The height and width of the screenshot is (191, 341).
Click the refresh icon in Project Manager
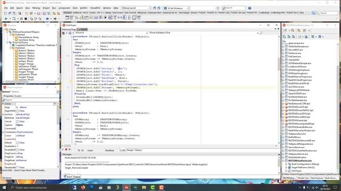[284, 37]
